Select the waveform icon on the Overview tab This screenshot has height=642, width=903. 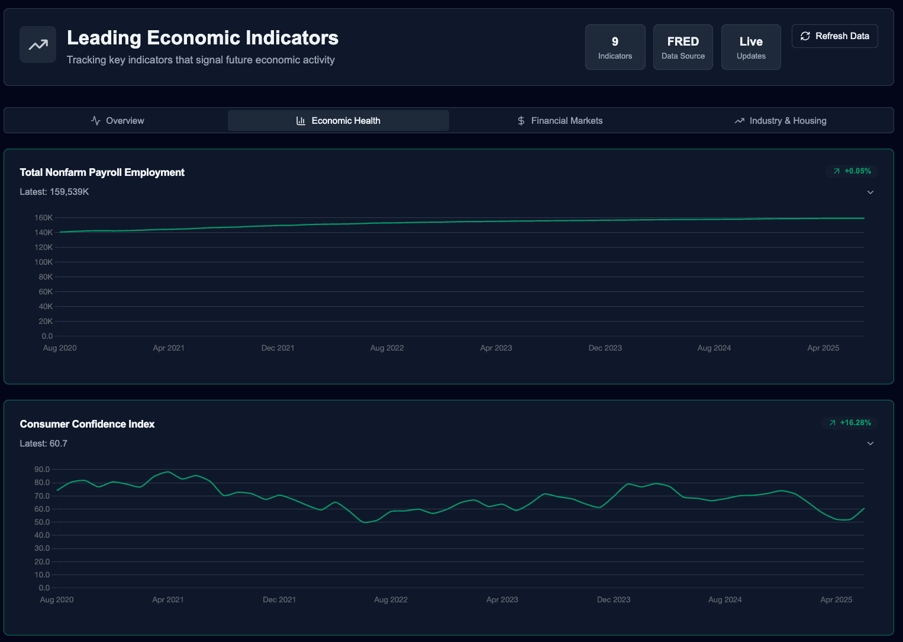(96, 120)
